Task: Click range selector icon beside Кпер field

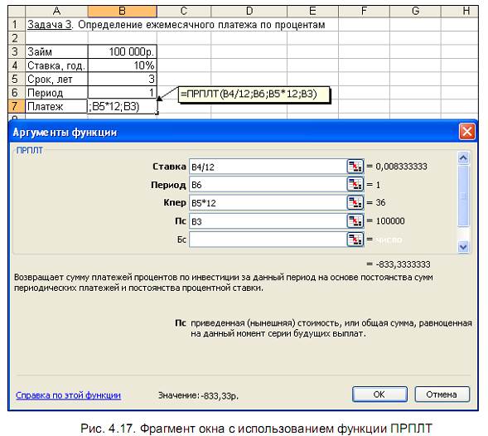Action: click(x=355, y=203)
